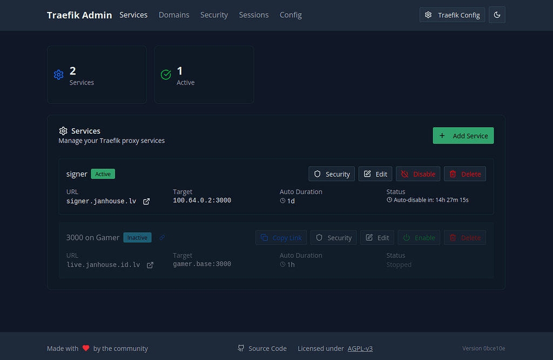
Task: Edit the 3000 on Gamer service
Action: [x=377, y=238]
